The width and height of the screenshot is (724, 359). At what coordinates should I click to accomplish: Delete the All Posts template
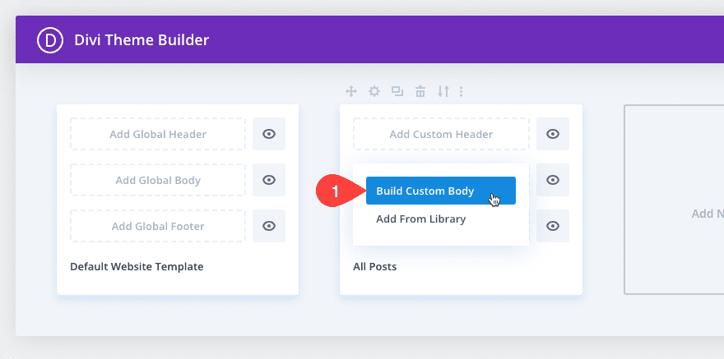coord(420,91)
